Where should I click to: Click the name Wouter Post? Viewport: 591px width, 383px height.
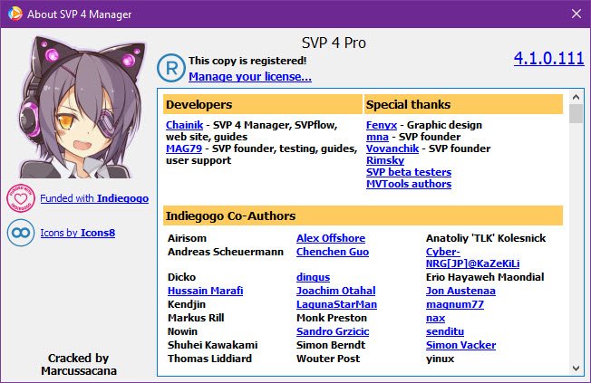coord(328,359)
